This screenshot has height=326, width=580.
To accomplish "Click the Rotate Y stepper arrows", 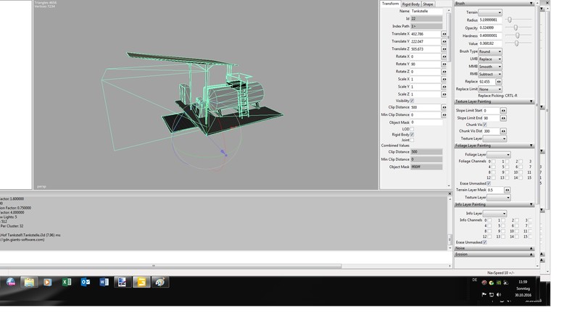I will (443, 64).
